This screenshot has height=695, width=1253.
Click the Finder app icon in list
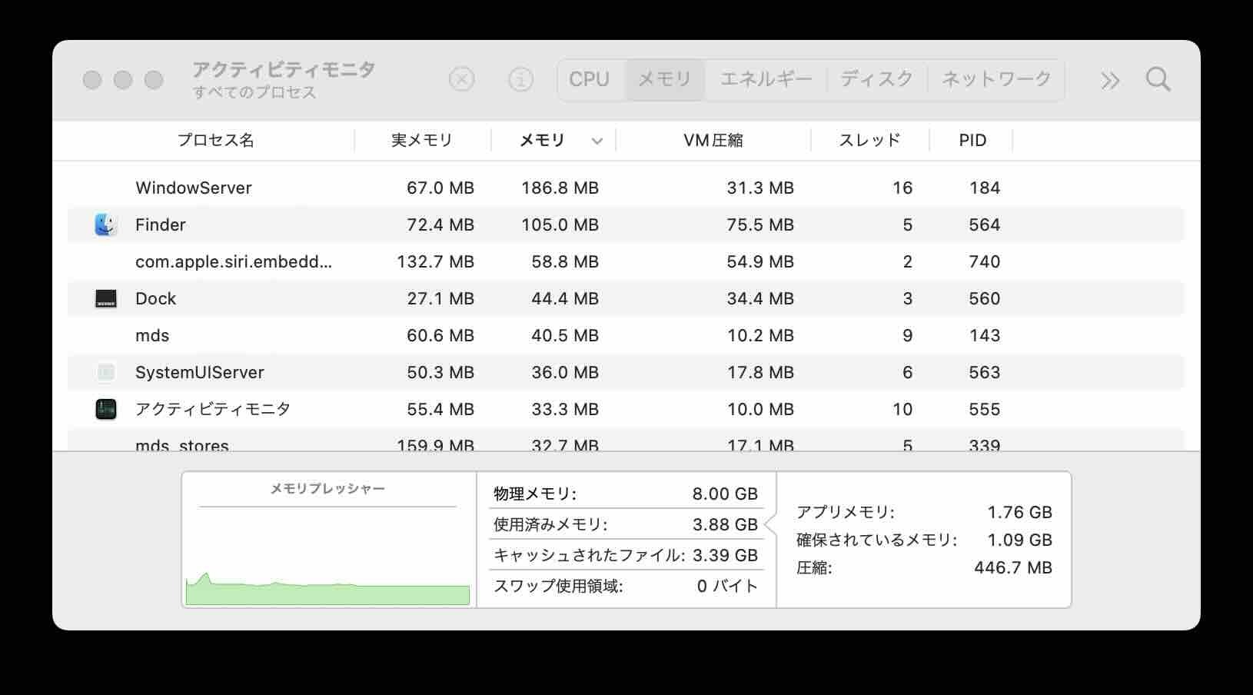coord(106,224)
